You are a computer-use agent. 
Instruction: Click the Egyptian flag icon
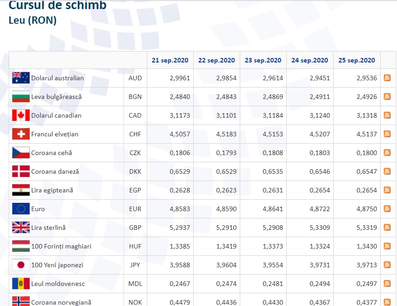click(21, 190)
